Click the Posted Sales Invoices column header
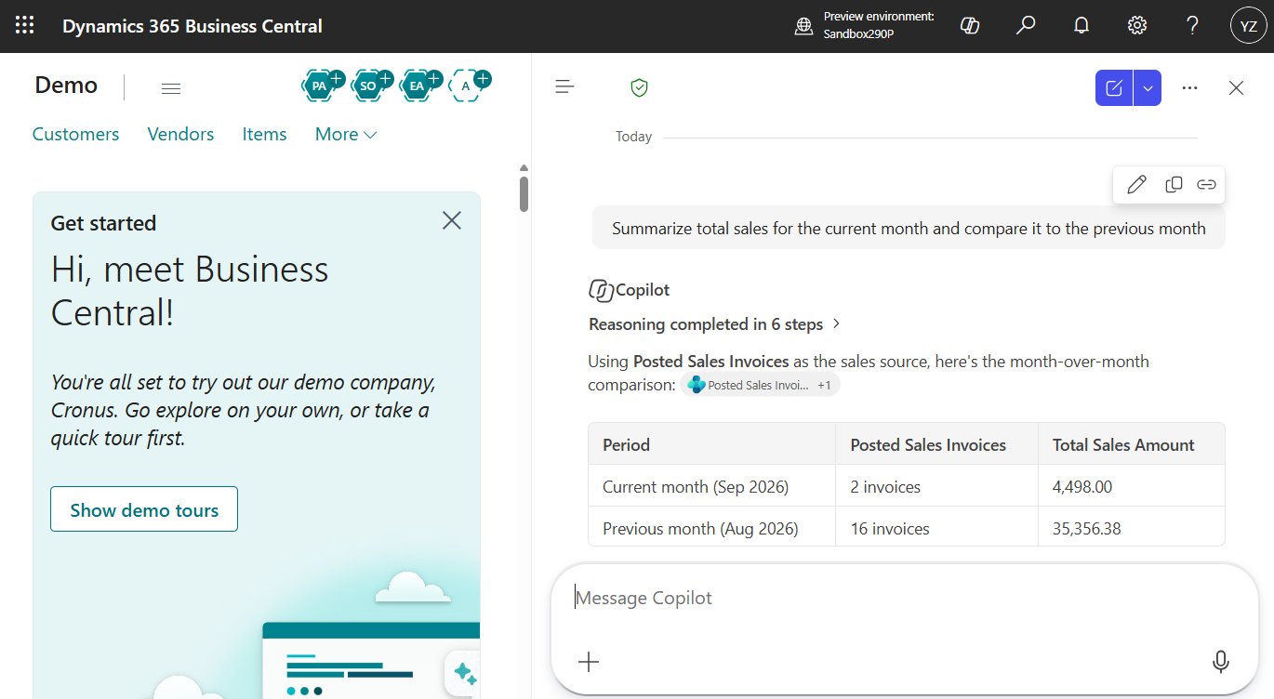Image resolution: width=1274 pixels, height=699 pixels. (937, 444)
